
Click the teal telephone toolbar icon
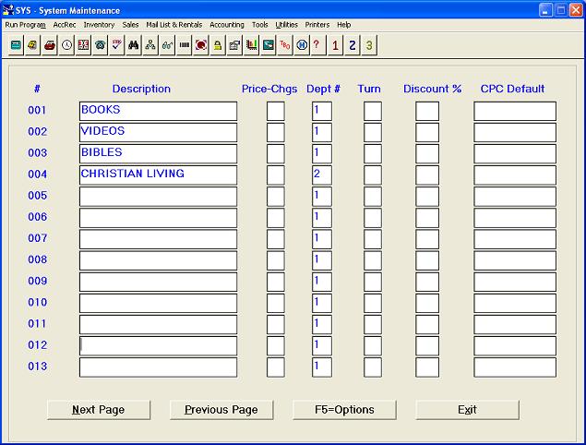101,45
